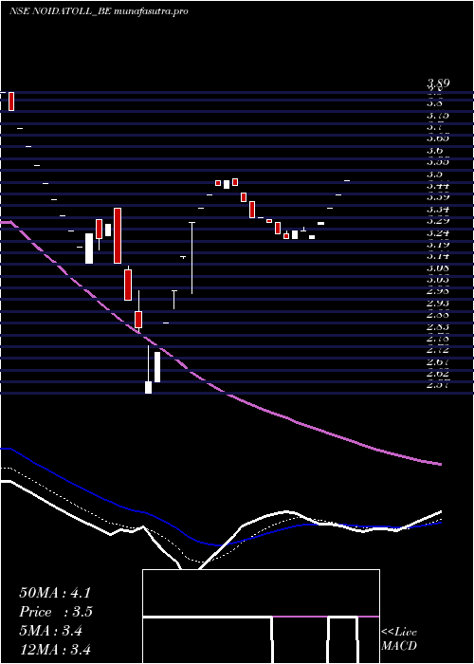Click the 3.55 price axis label
Screen dimensions: 474x664
(x=438, y=162)
